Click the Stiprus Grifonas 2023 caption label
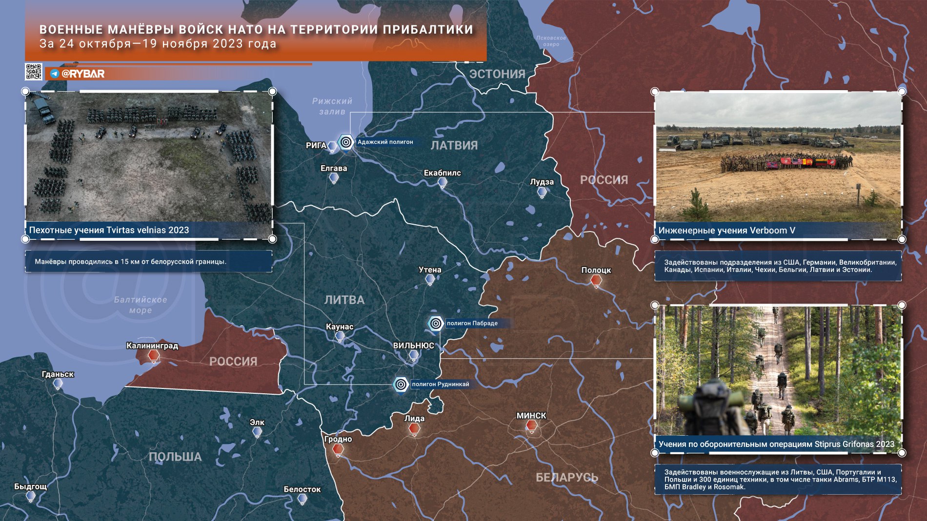The width and height of the screenshot is (927, 521). 776,444
